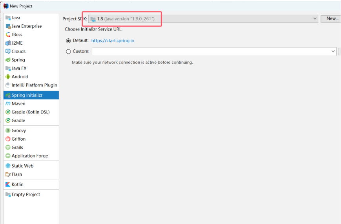
Task: Select the Spring Initializr label
Action: coord(27,95)
